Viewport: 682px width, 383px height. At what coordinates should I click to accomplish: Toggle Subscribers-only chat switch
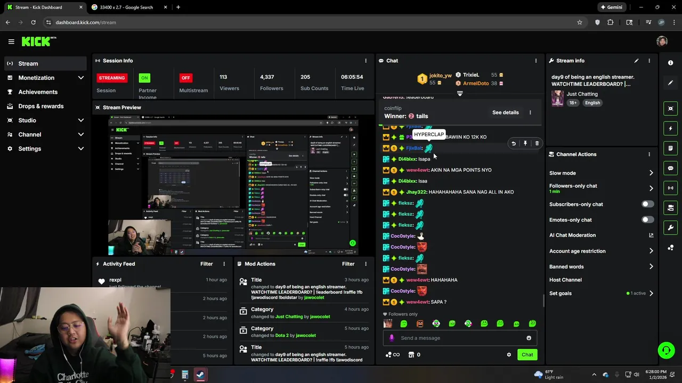[647, 204]
